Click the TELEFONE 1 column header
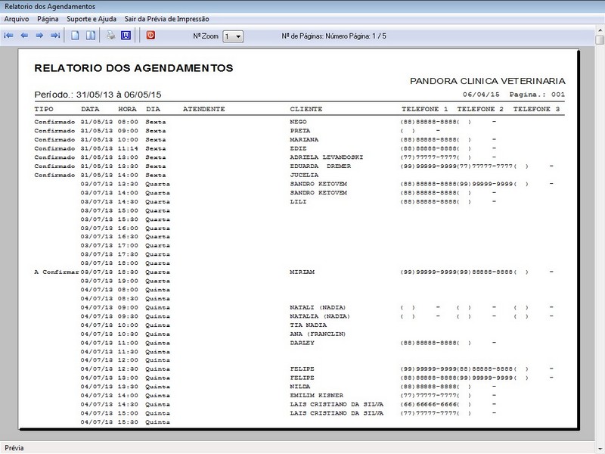Screen dimensions: 605x454 (x=424, y=109)
